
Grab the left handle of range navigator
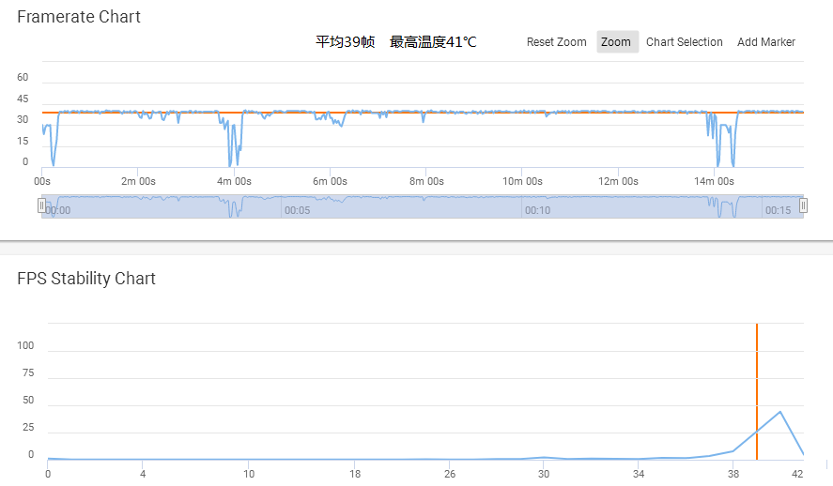(x=41, y=205)
